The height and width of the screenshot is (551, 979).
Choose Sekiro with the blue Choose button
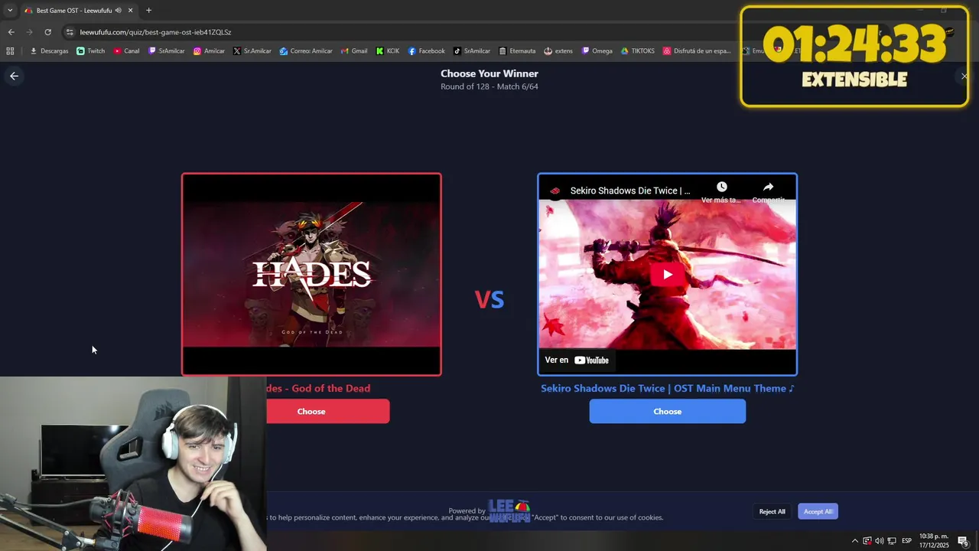(667, 411)
